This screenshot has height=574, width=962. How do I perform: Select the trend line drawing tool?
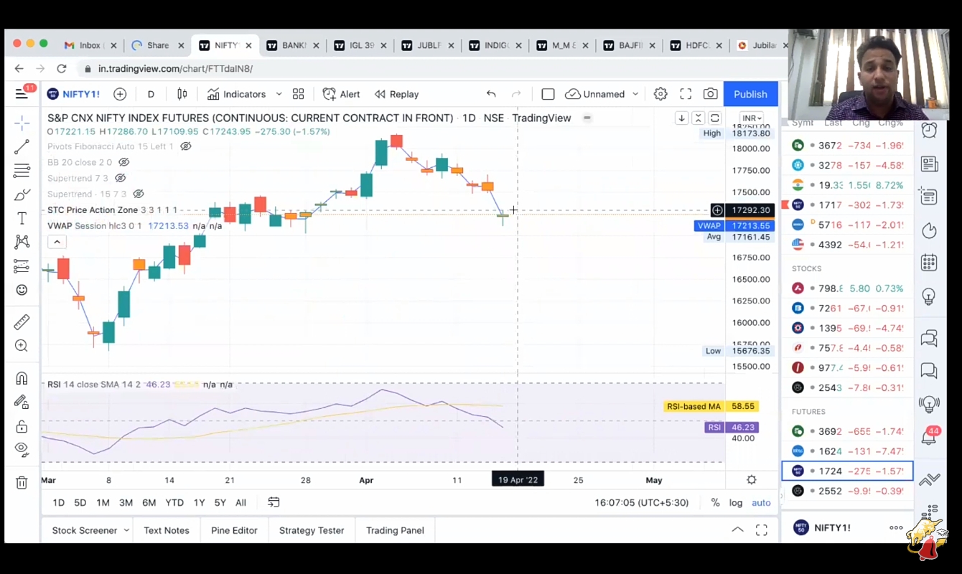[22, 147]
